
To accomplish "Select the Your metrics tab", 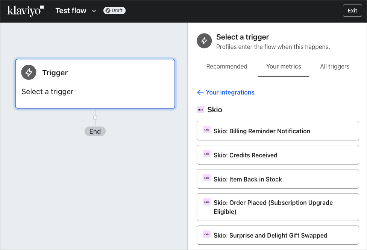I will [284, 67].
